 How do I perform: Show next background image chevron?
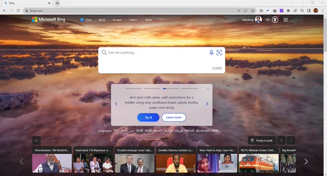[291, 141]
